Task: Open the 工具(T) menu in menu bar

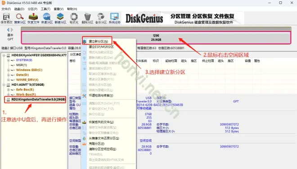Action: click(45, 9)
